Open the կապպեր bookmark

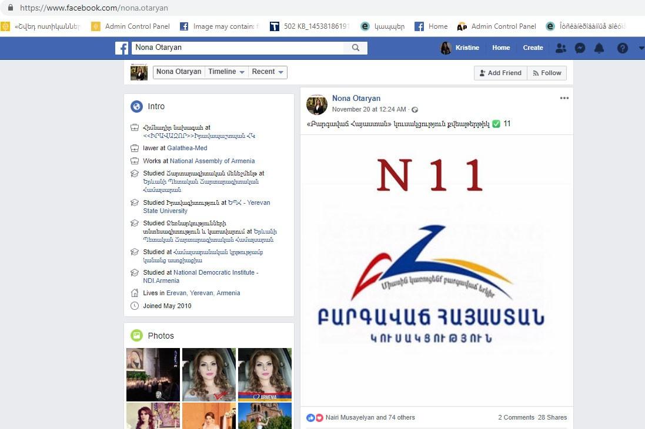383,26
